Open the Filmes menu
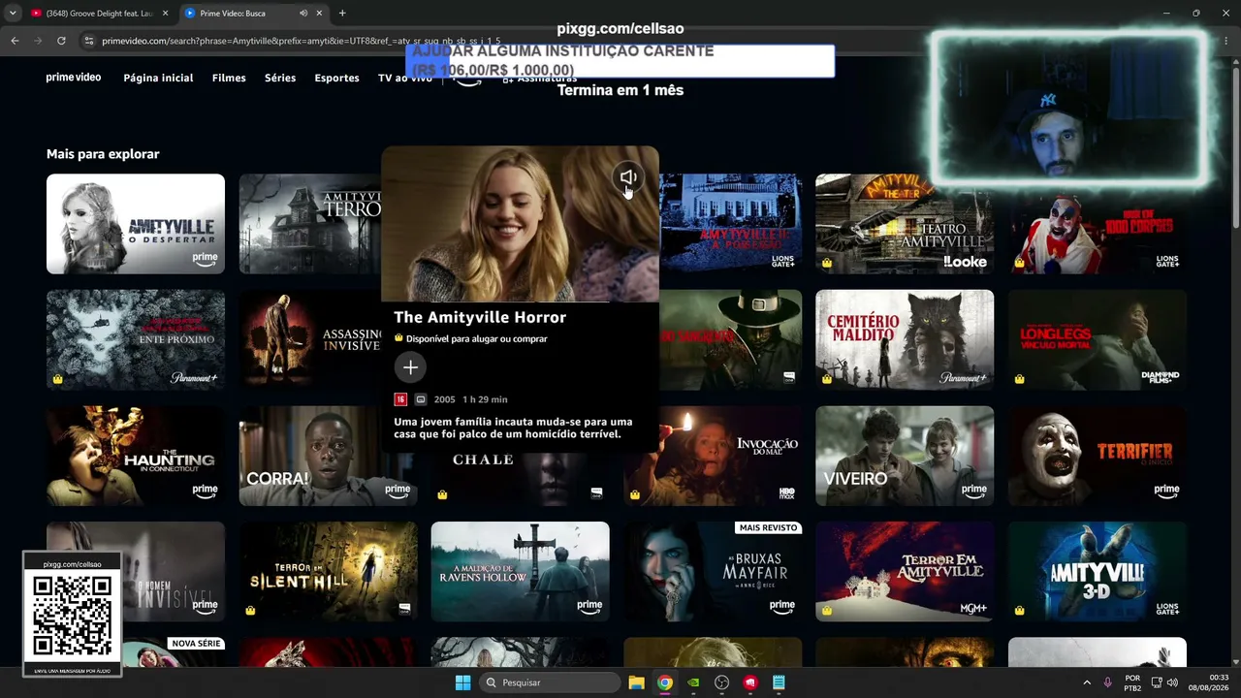The width and height of the screenshot is (1241, 698). 229,78
